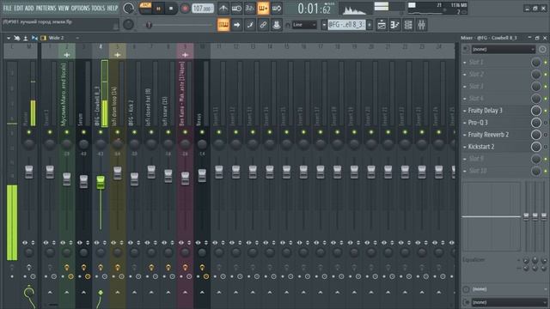Stop playback in transport
Screen dimensions: 550x309
tap(171, 9)
